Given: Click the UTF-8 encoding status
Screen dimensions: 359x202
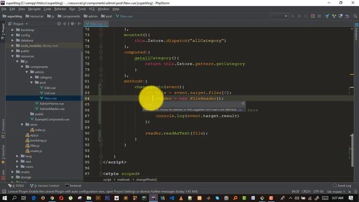Looking at the screenshot, I should [x=318, y=191].
